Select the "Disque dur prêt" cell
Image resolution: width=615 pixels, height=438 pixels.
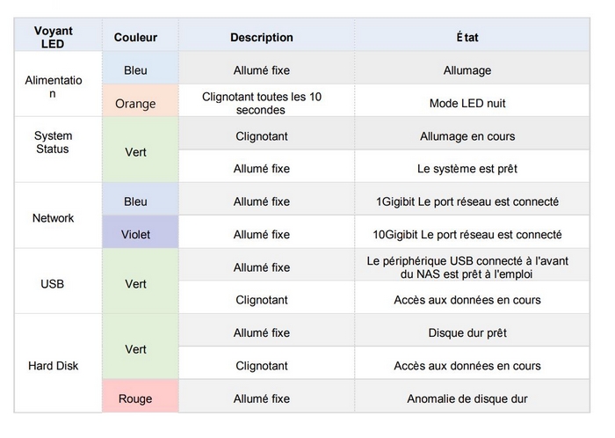coord(467,333)
